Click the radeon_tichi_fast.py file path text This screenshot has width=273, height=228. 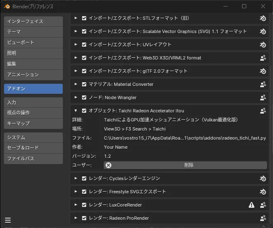pyautogui.click(x=185, y=138)
